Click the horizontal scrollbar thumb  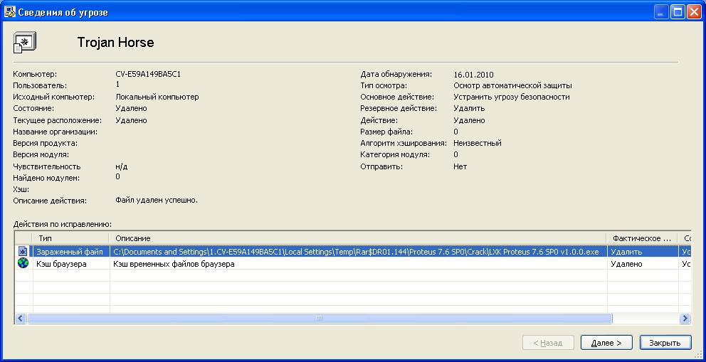(319, 319)
